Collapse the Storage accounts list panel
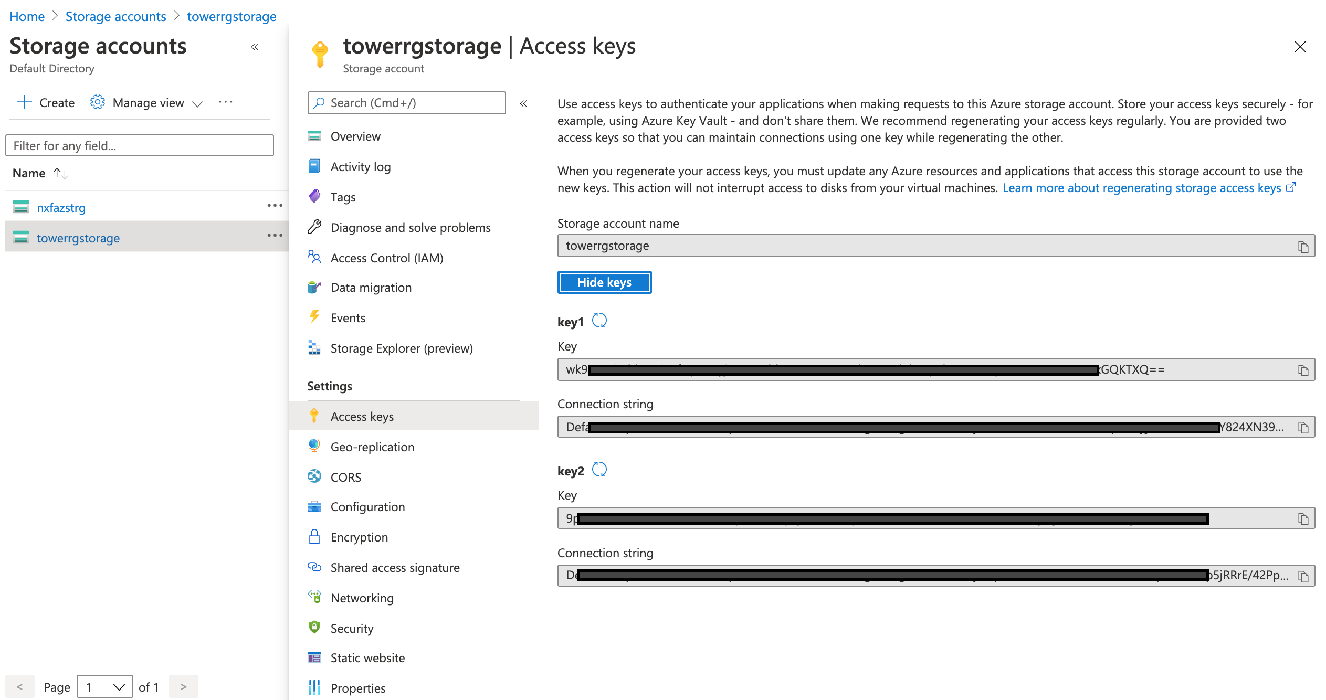1326x700 pixels. point(255,47)
